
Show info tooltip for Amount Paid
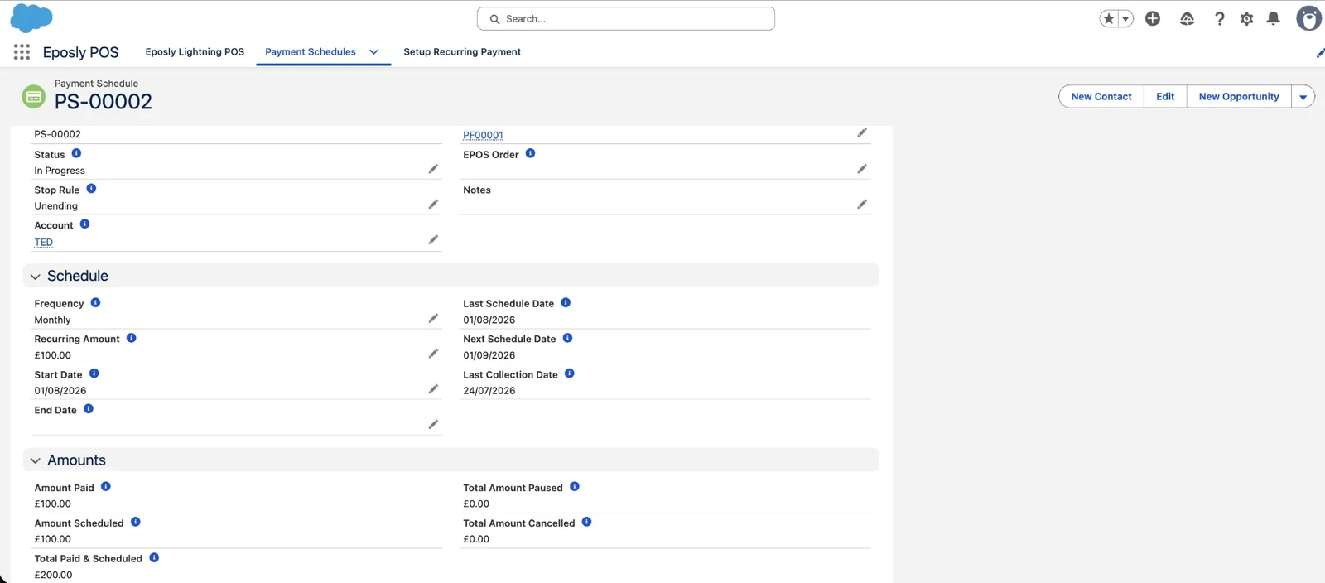[x=105, y=486]
